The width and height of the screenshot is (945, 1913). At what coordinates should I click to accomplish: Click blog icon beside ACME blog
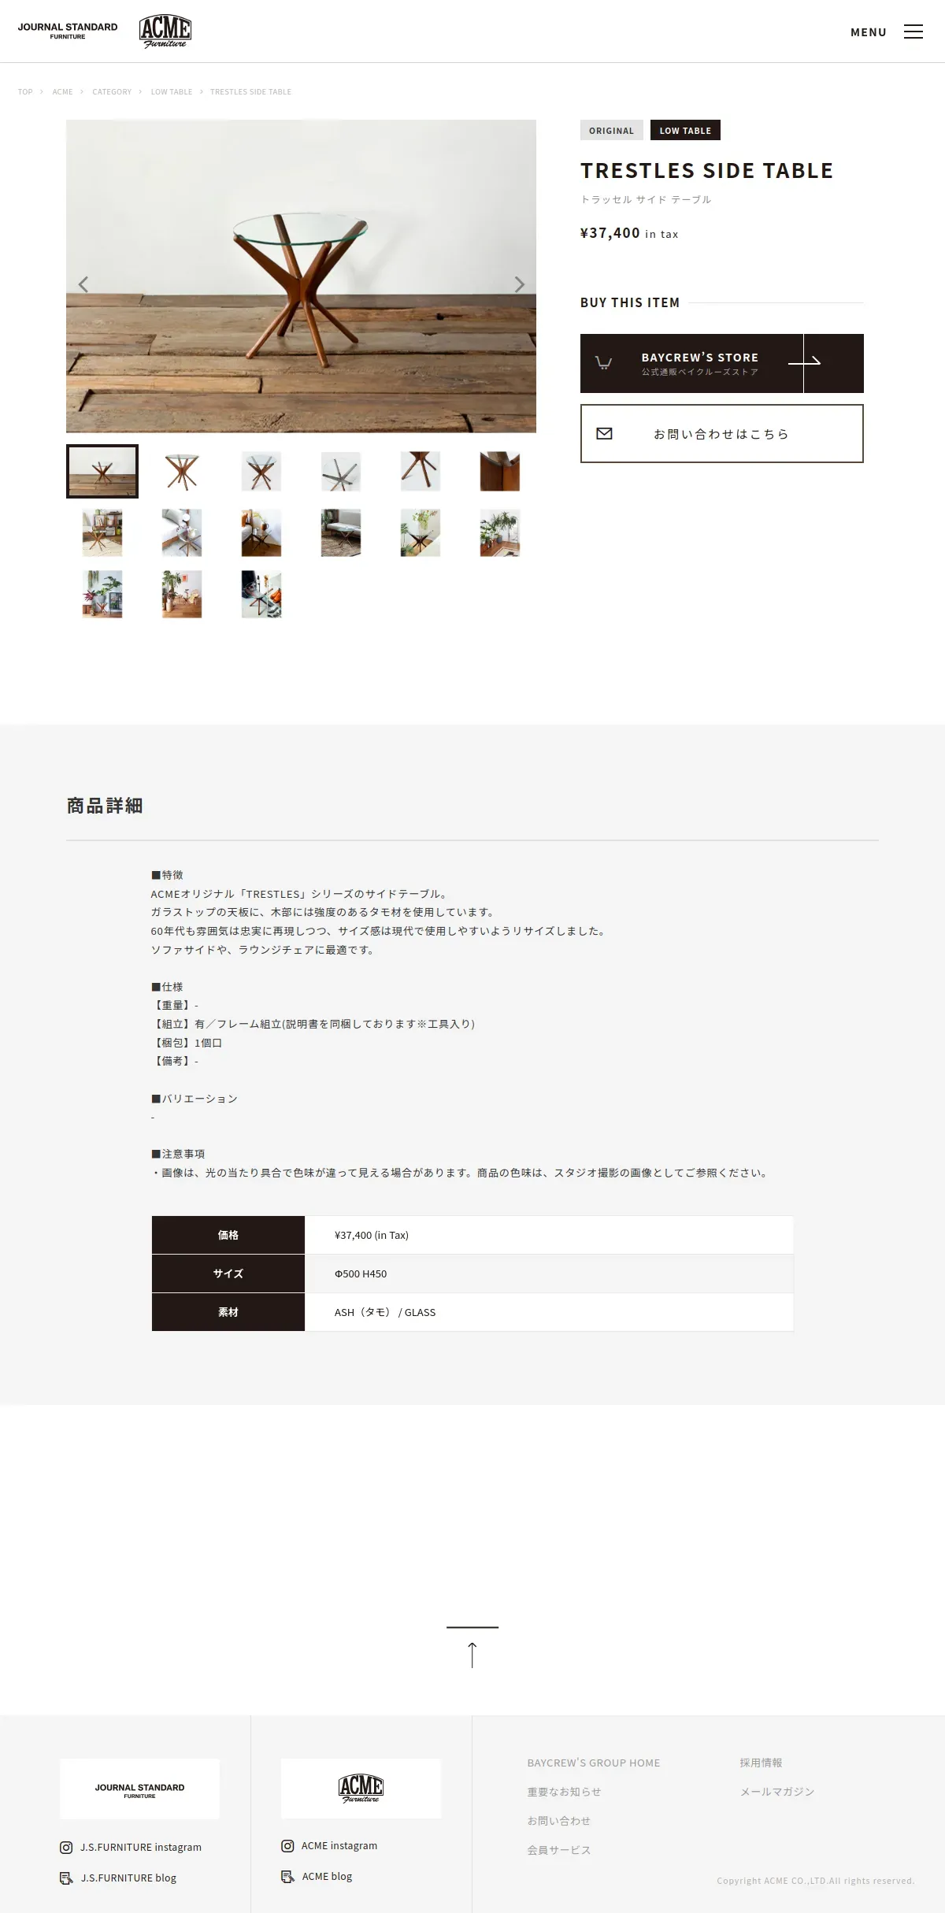click(x=287, y=1876)
